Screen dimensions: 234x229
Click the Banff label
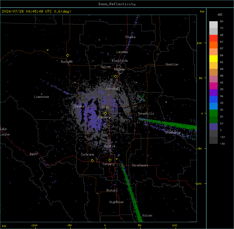34,154
